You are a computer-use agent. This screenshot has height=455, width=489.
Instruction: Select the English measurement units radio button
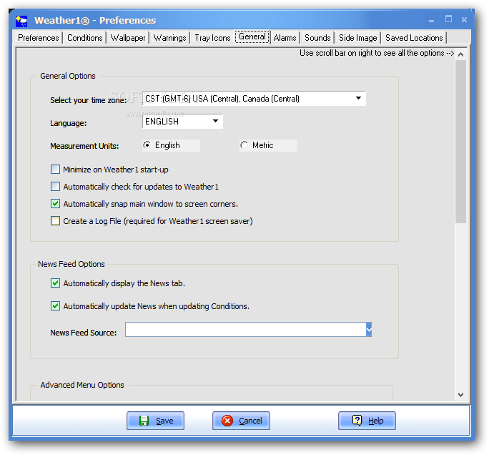pos(147,145)
